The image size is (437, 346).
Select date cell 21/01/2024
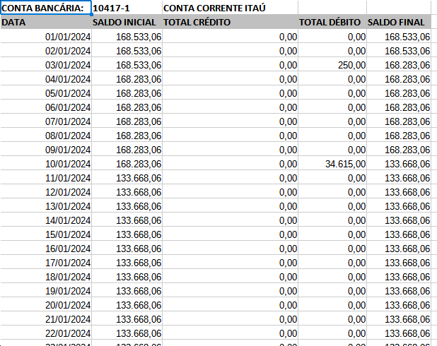46,319
